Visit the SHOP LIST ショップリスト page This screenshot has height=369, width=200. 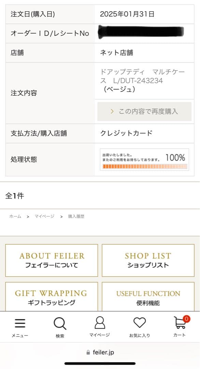tap(147, 260)
